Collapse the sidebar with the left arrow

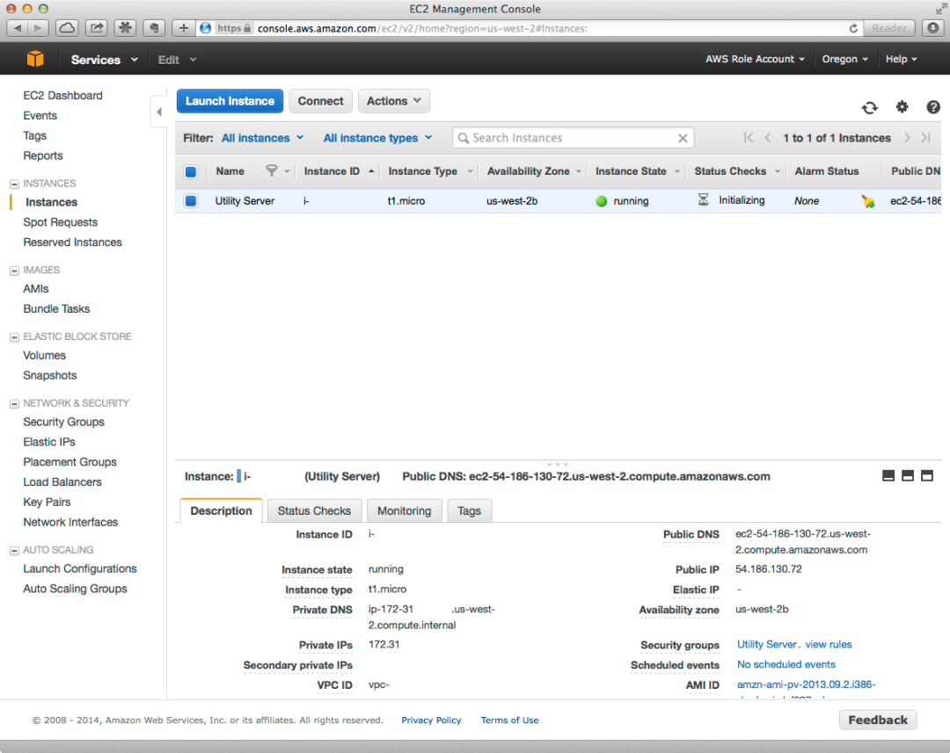point(158,112)
